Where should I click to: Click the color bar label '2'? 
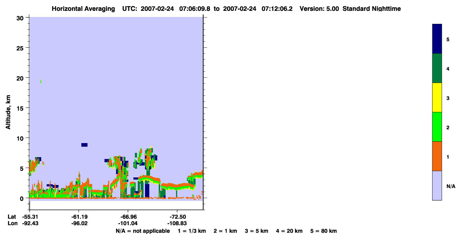pos(448,128)
